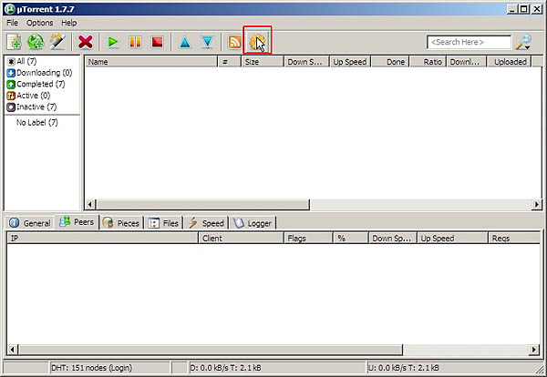The width and height of the screenshot is (547, 377).
Task: Click the Move Up Queue arrow
Action: tap(185, 42)
